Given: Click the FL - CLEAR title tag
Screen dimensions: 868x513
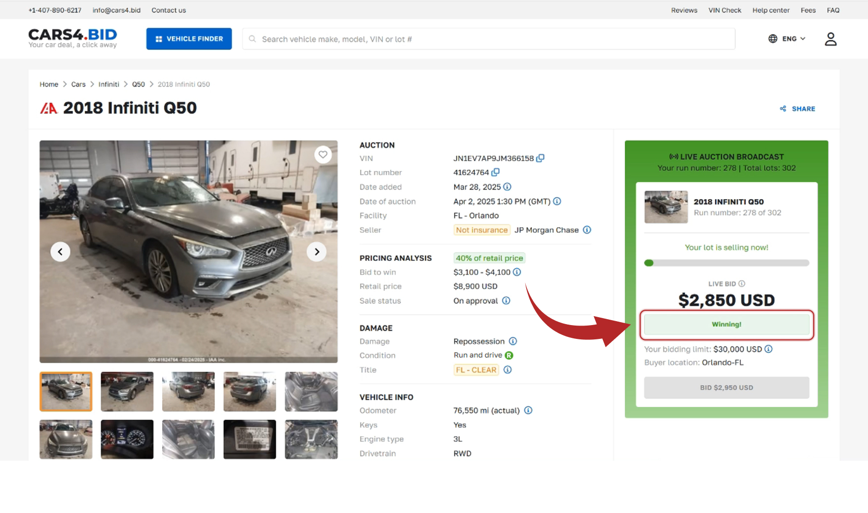Looking at the screenshot, I should click(476, 370).
